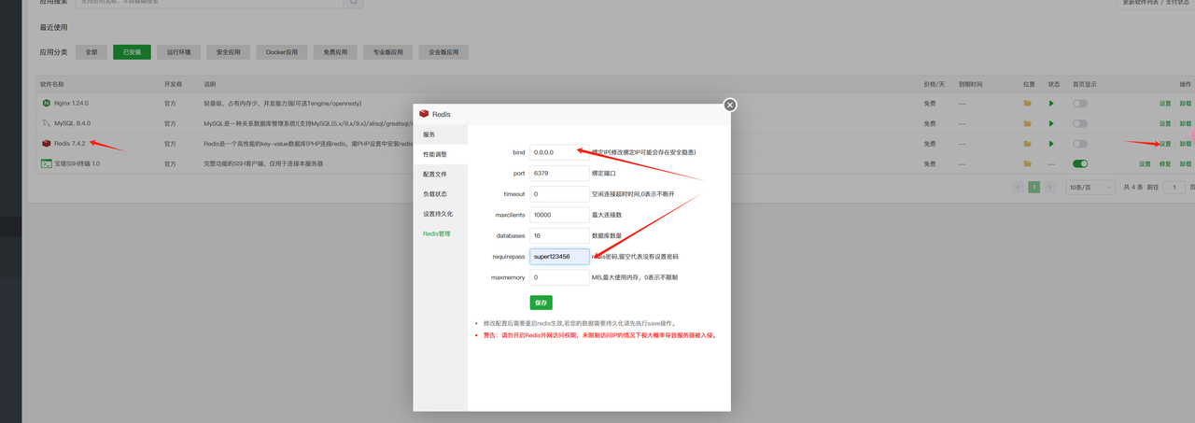Viewport: 1195px width, 423px height.
Task: Click the search magnifier button at top
Action: pos(353,3)
